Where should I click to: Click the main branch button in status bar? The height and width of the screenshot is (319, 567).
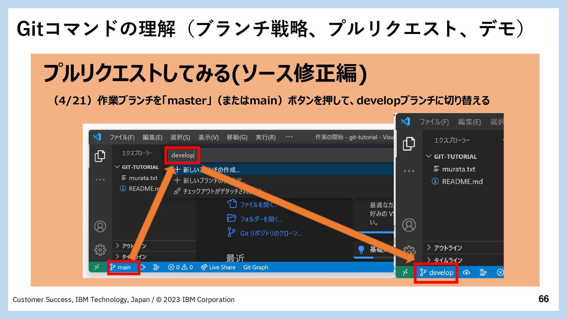point(120,267)
